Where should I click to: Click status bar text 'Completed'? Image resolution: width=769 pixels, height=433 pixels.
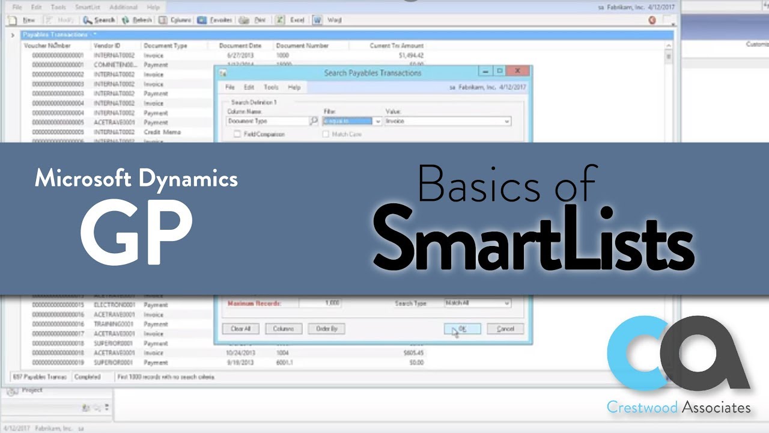pyautogui.click(x=87, y=377)
